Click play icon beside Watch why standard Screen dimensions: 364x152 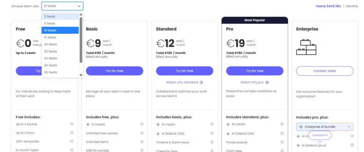click(x=202, y=82)
